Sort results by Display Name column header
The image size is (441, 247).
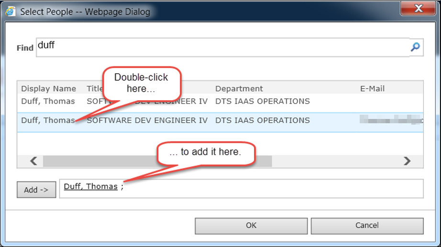click(x=48, y=88)
